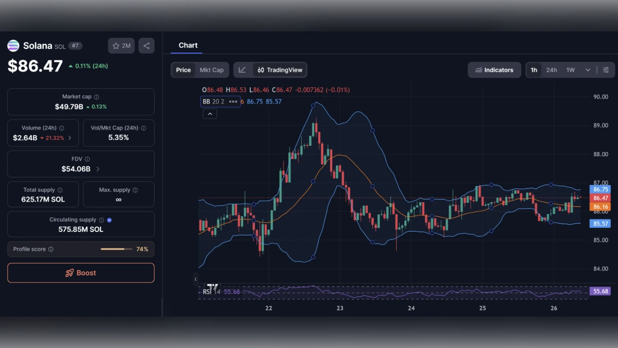Select the line chart type icon
618x348 pixels.
(x=242, y=70)
